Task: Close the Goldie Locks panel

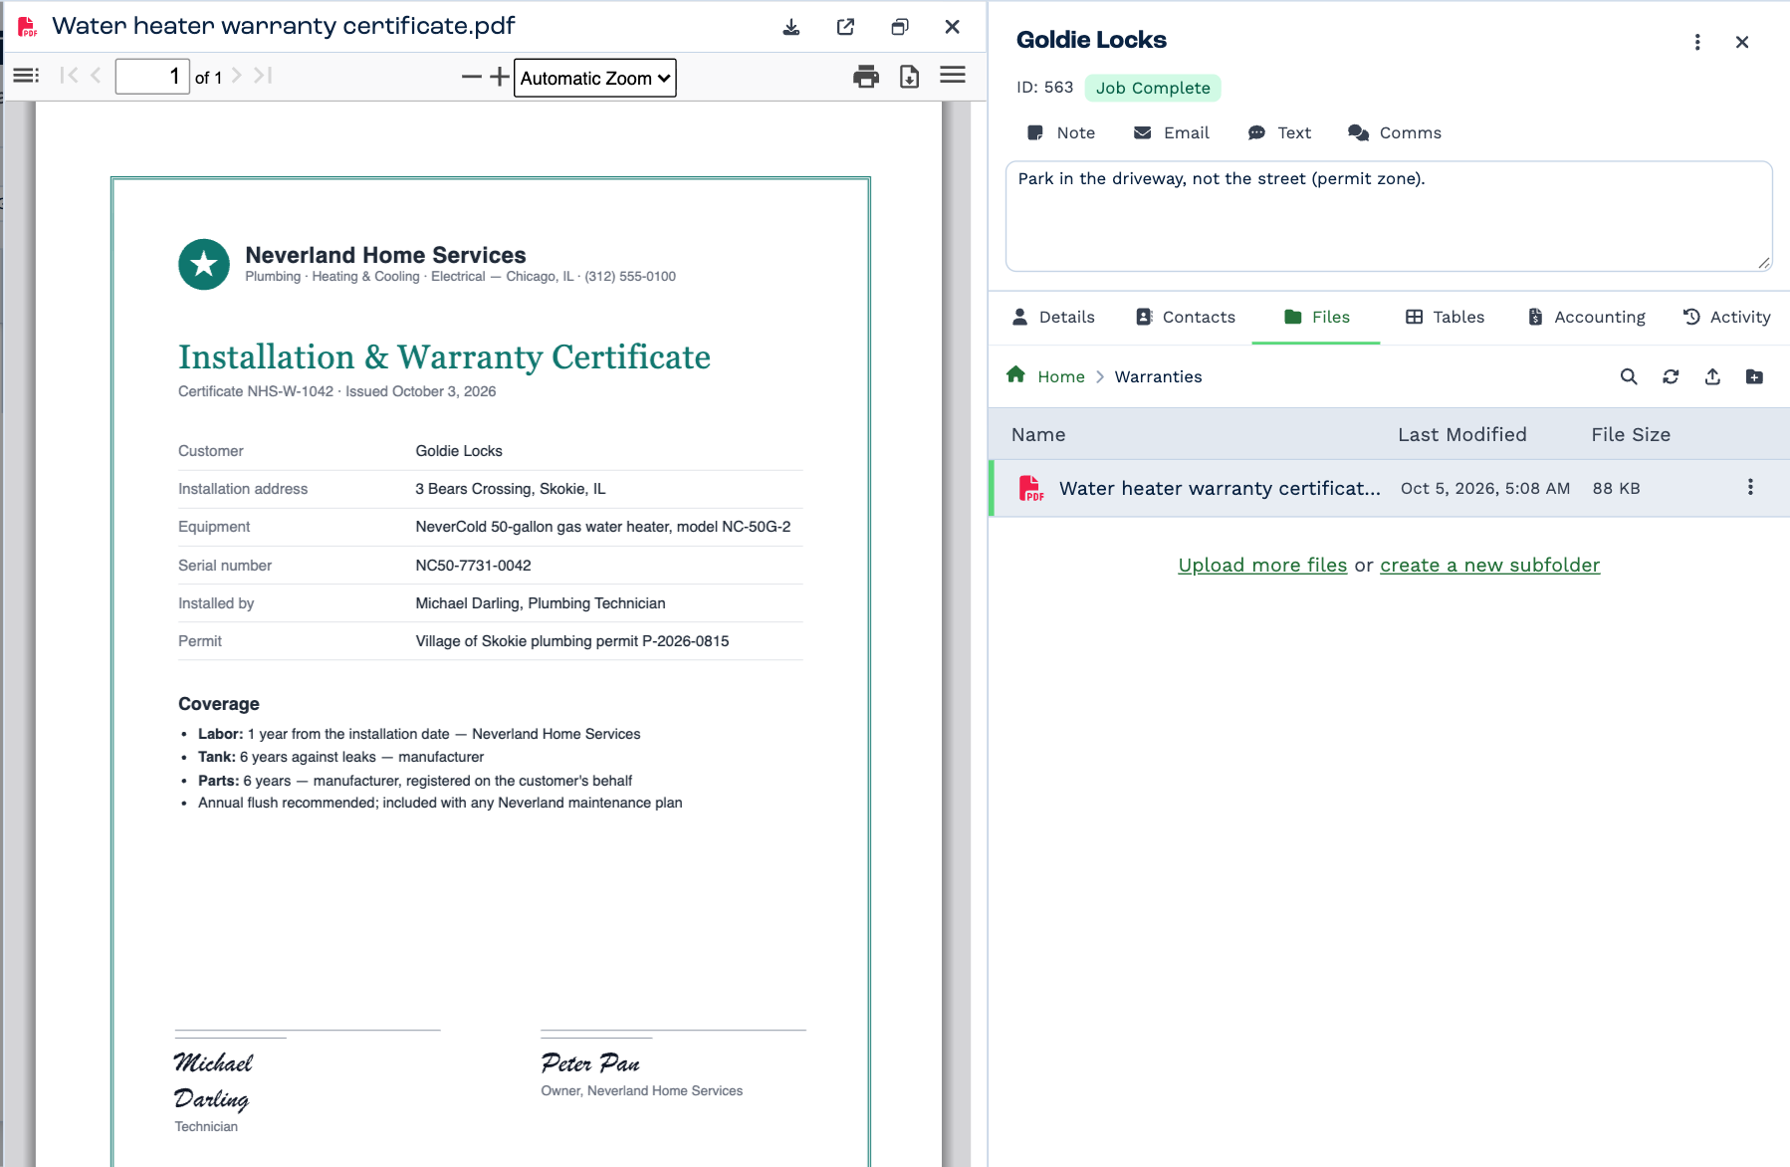Action: click(x=1742, y=42)
